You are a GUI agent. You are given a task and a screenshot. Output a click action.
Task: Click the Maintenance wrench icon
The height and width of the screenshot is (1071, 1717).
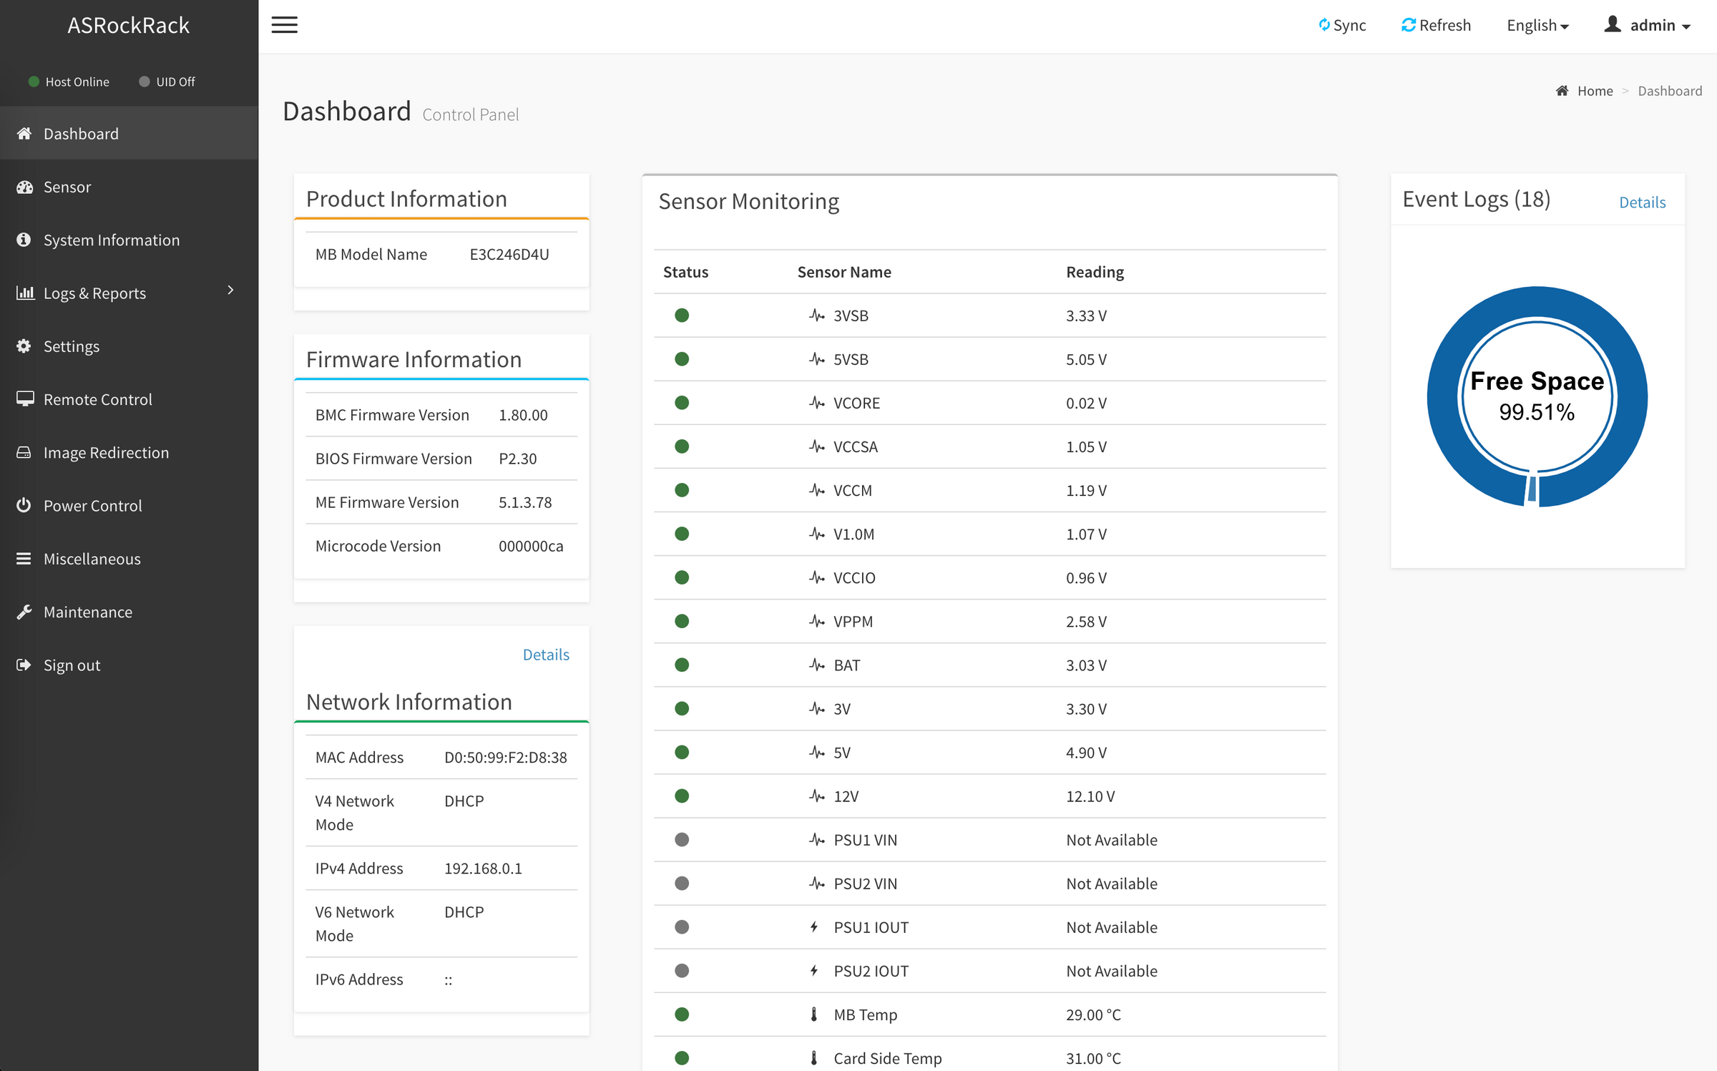point(24,612)
